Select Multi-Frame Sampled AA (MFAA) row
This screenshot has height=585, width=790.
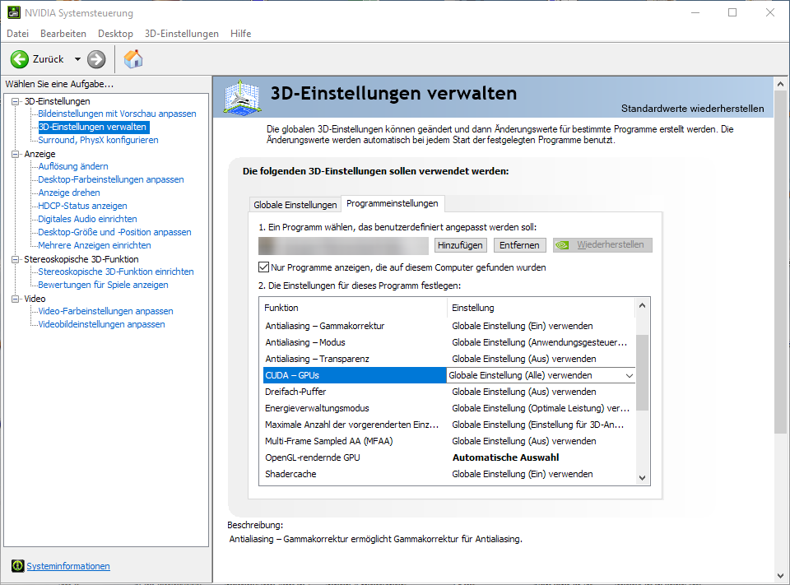tap(448, 441)
